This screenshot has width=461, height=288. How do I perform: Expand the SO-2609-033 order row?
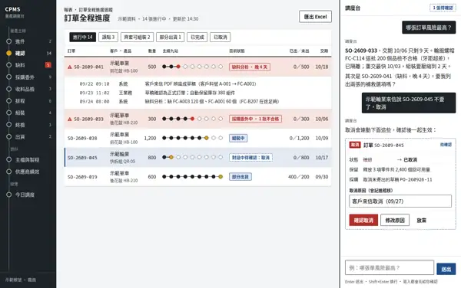click(198, 119)
